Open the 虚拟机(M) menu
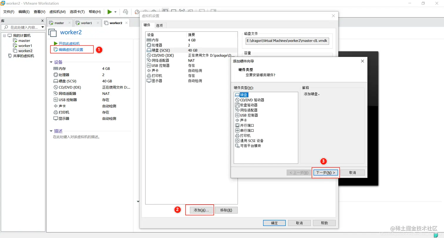 pyautogui.click(x=58, y=11)
